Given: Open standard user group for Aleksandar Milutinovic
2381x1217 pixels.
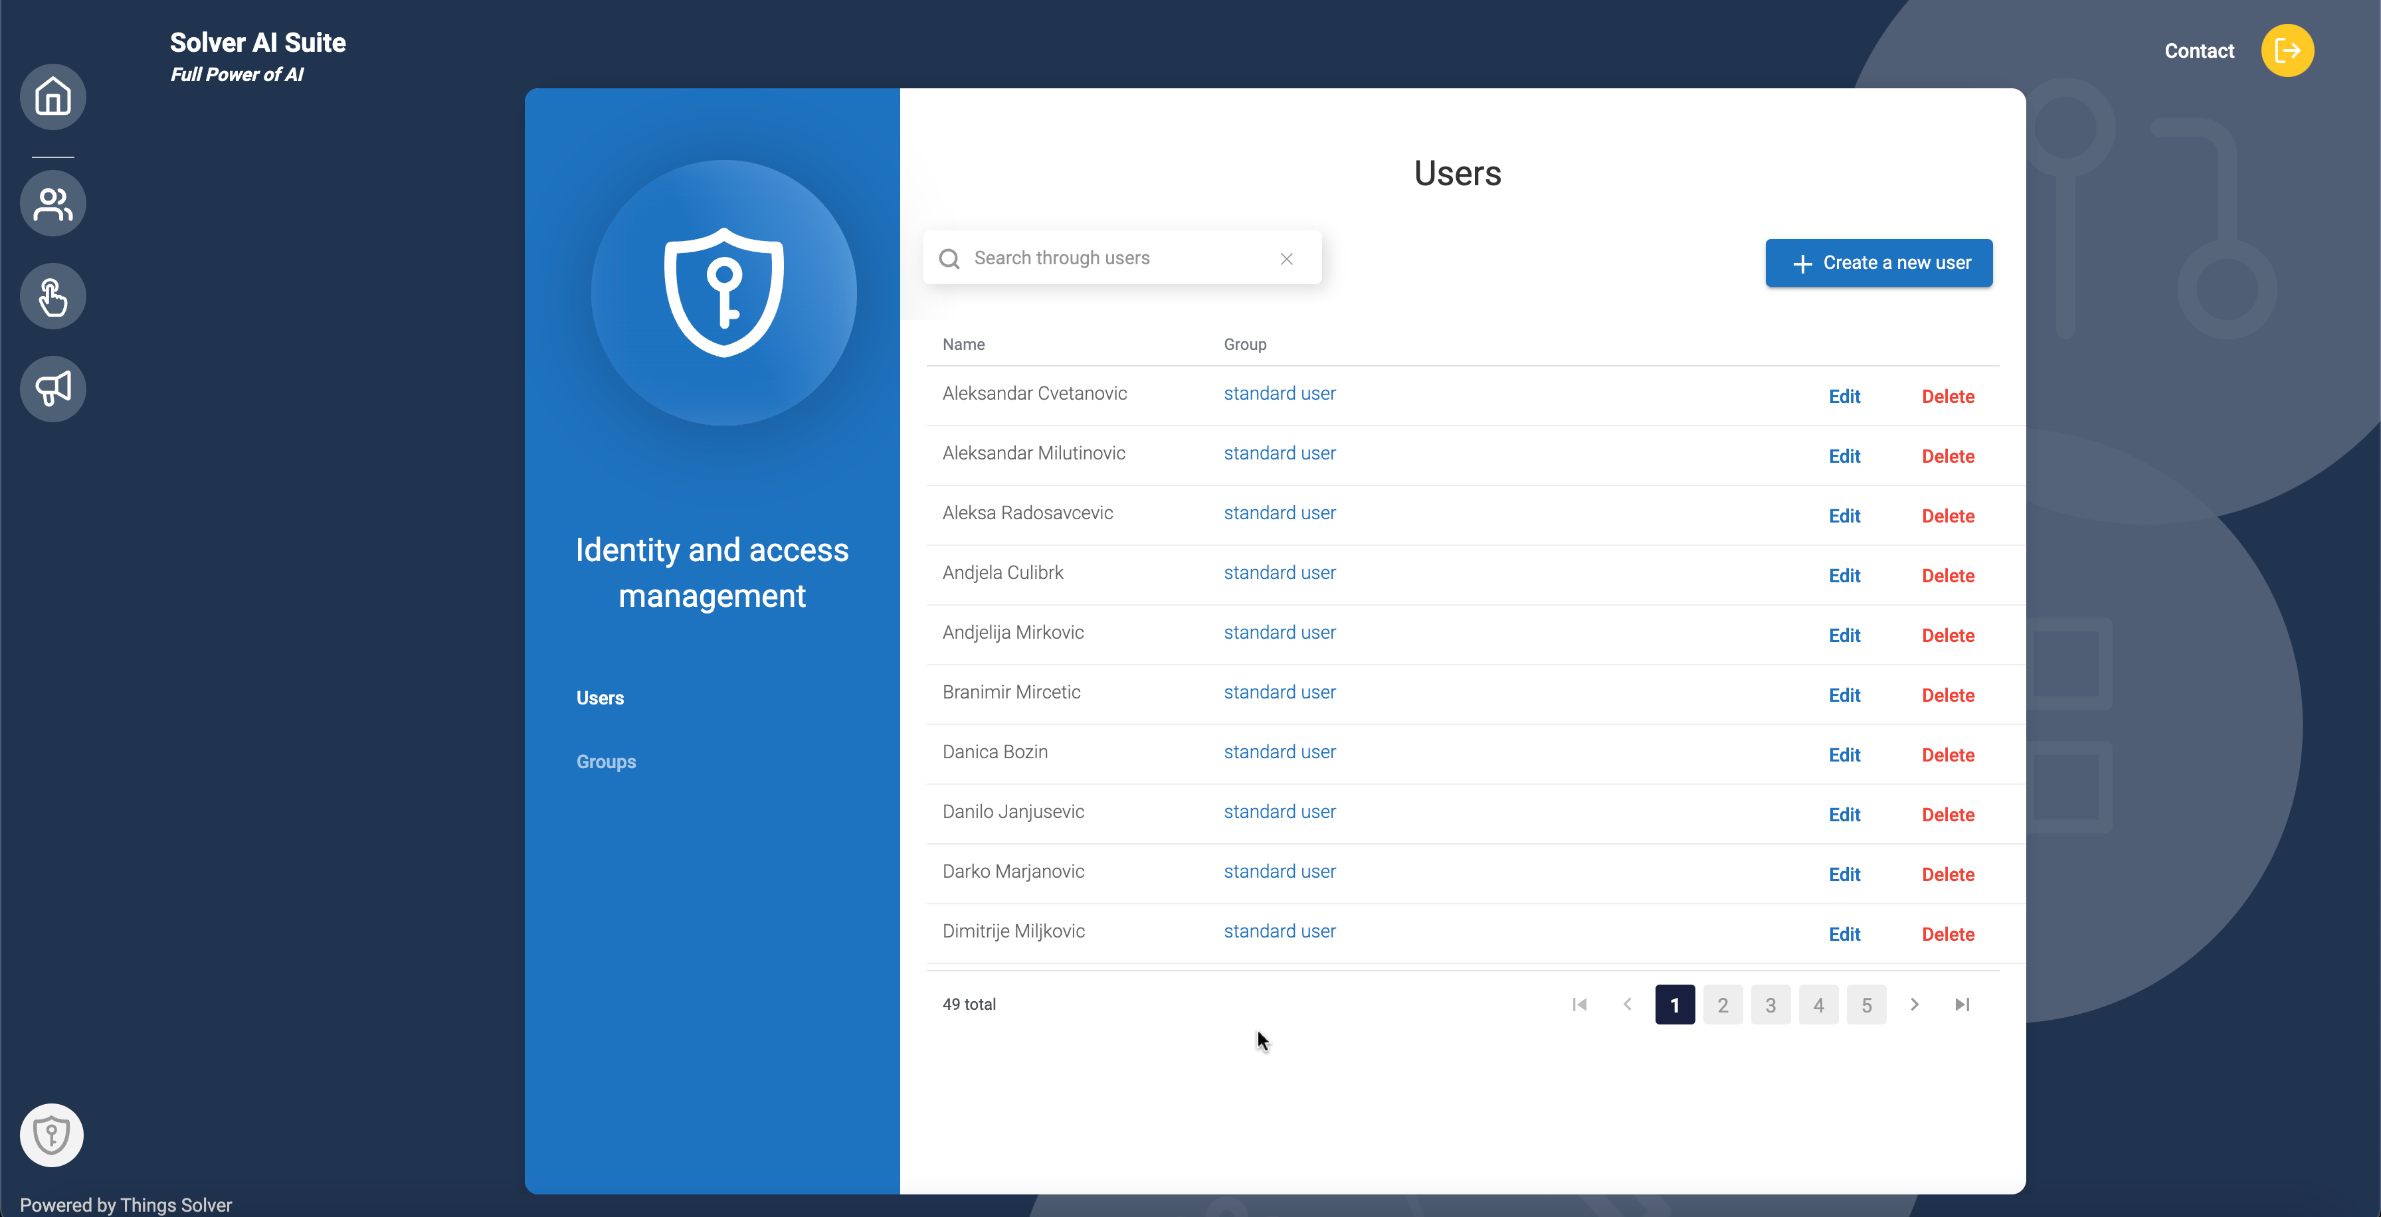Looking at the screenshot, I should [x=1280, y=453].
